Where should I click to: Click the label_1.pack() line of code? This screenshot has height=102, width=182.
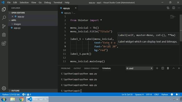coord(81,54)
